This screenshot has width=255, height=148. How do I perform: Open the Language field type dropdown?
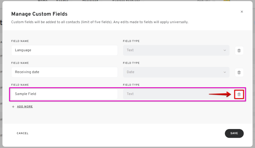pos(176,50)
